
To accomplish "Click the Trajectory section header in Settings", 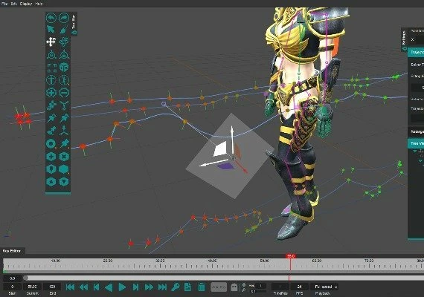I will [416, 52].
